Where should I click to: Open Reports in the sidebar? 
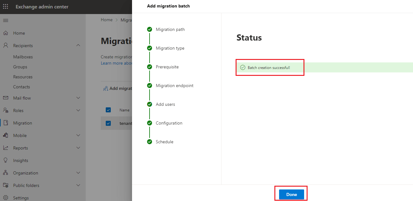[x=20, y=148]
